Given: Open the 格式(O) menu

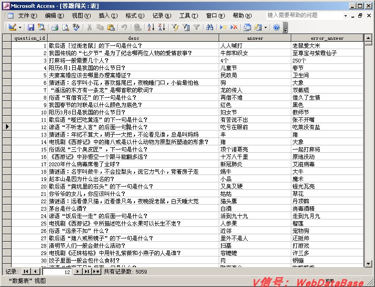Looking at the screenshot, I should pos(135,16).
